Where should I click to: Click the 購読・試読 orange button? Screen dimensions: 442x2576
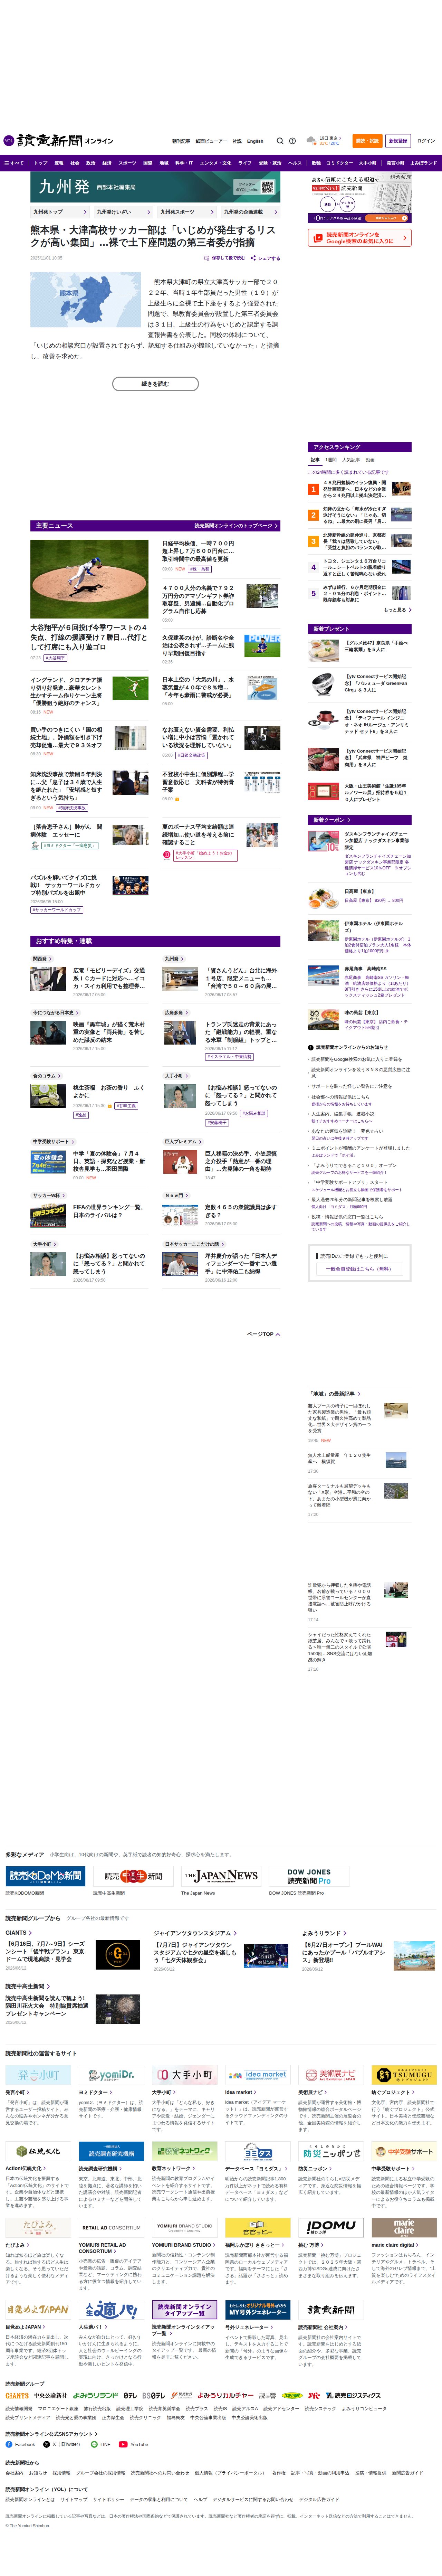click(x=367, y=141)
